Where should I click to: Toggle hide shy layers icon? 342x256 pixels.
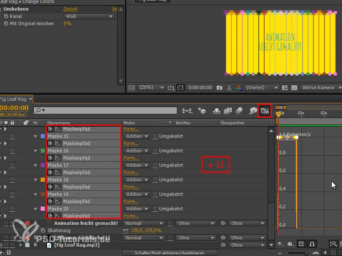tap(216, 111)
